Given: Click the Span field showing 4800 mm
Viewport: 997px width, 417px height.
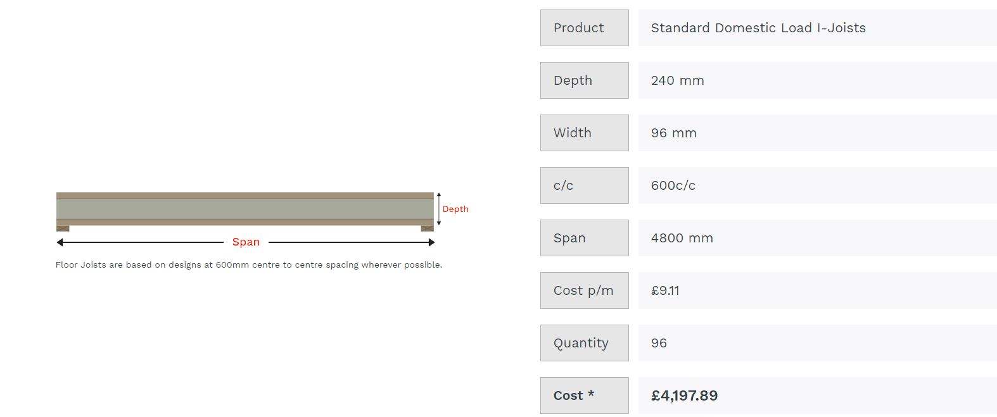Looking at the screenshot, I should 682,238.
